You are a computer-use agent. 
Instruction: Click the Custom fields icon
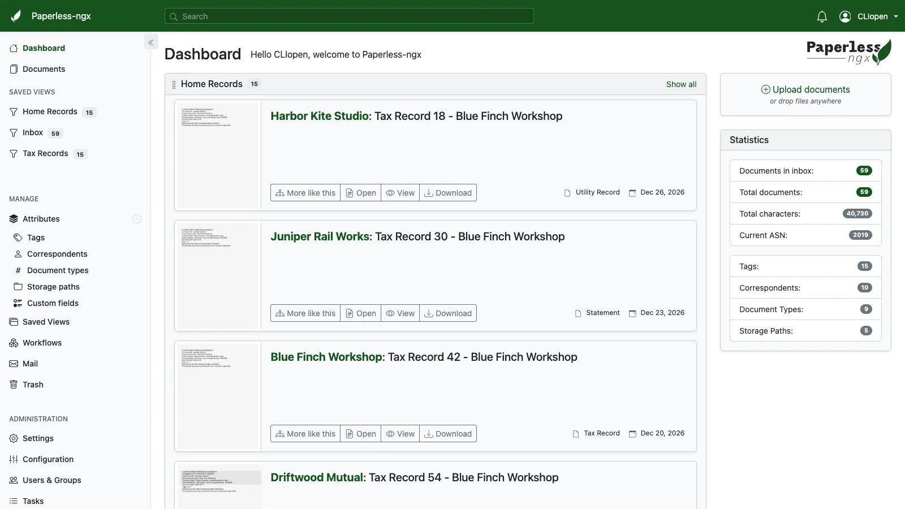pos(18,303)
